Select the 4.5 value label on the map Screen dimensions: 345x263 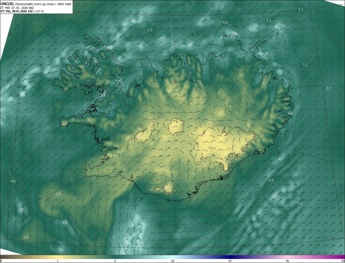point(271,180)
